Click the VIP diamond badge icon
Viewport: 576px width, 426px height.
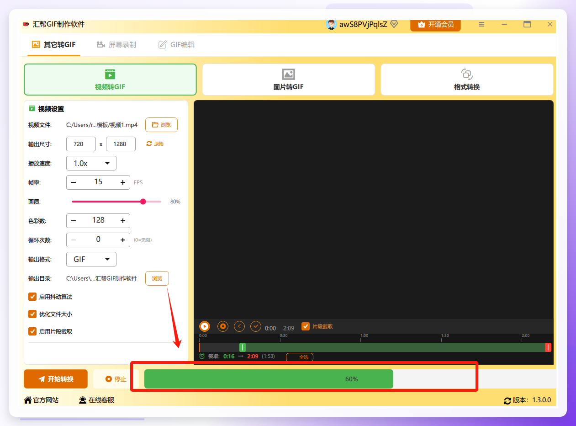(394, 24)
